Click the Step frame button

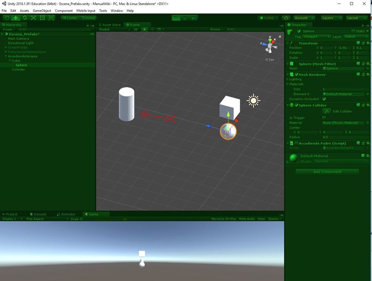click(x=194, y=18)
